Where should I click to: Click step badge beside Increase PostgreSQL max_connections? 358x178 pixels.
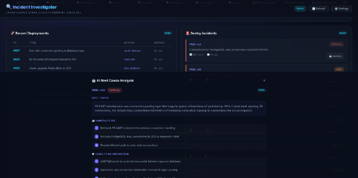coord(97,137)
